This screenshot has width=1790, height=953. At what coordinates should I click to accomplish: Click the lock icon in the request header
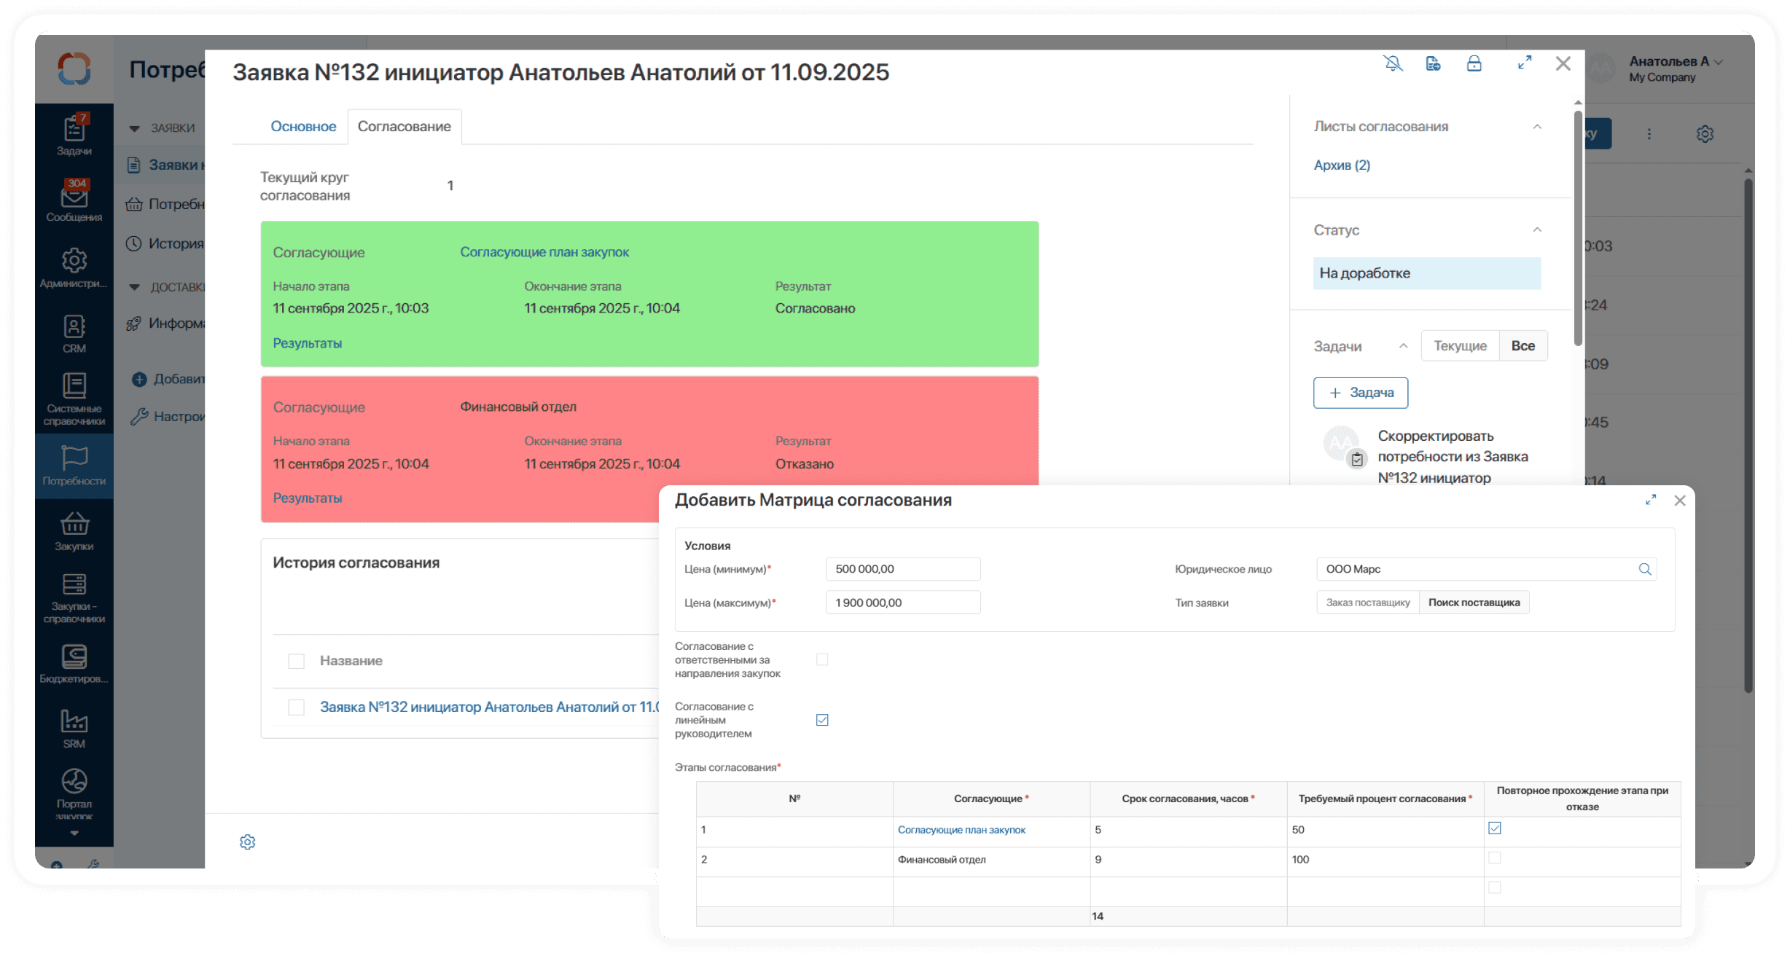point(1474,64)
